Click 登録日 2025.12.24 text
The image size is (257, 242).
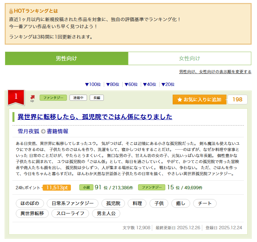224,228
